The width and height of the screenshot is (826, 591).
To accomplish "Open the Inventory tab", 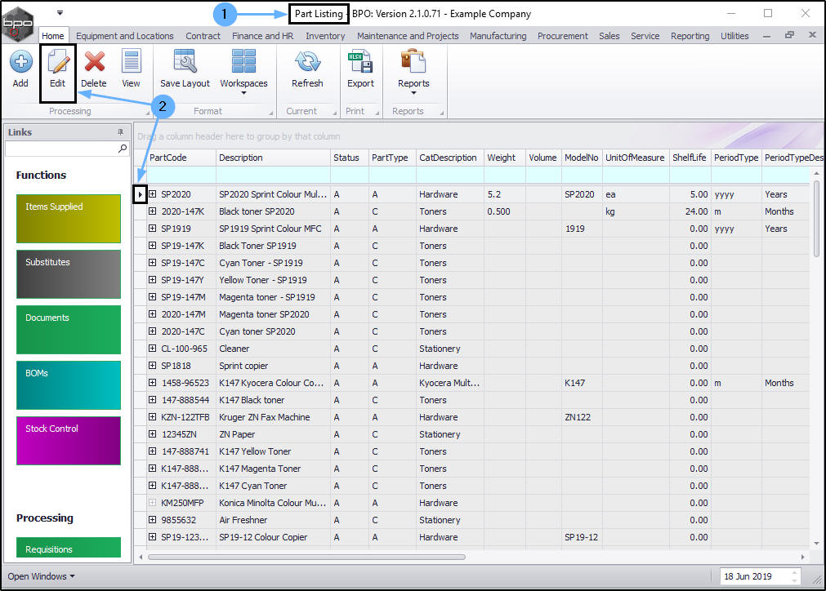I will (325, 36).
